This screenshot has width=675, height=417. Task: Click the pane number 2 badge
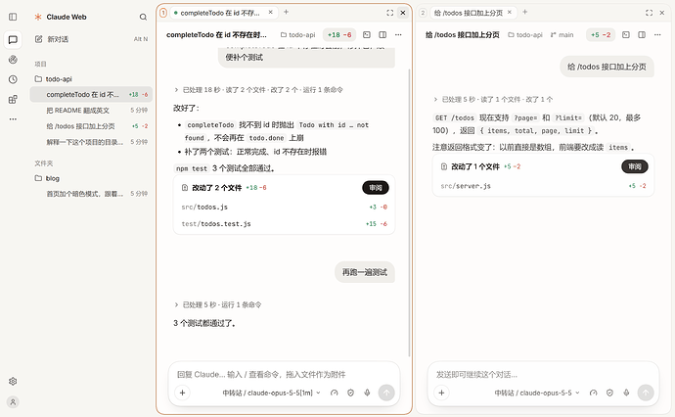[x=423, y=13]
